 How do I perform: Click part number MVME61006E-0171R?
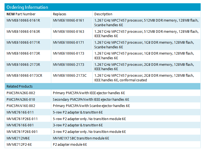pos(23,43)
